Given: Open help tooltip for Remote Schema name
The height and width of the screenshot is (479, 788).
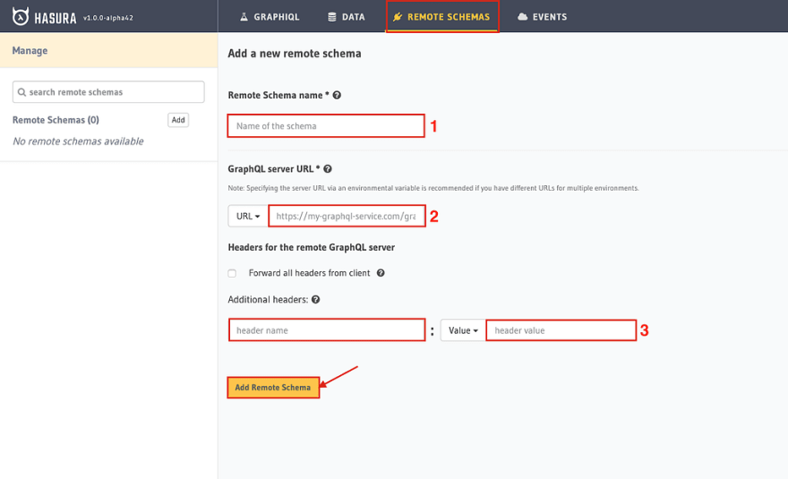Looking at the screenshot, I should click(x=337, y=95).
